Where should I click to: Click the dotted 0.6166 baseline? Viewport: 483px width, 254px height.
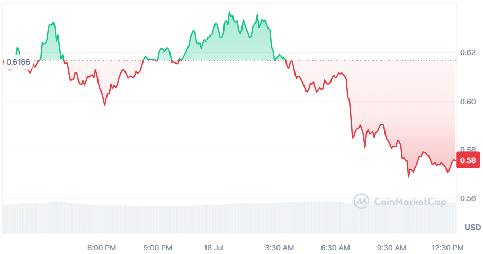229,61
